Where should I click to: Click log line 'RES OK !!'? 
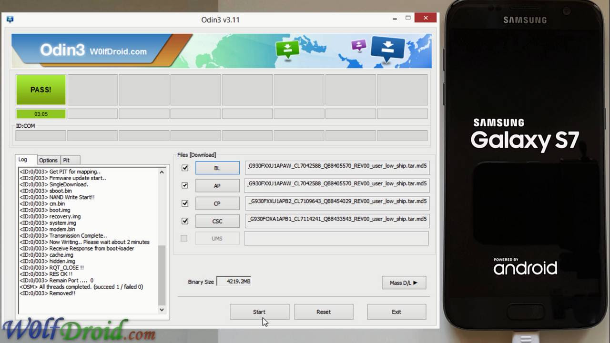(x=46, y=274)
